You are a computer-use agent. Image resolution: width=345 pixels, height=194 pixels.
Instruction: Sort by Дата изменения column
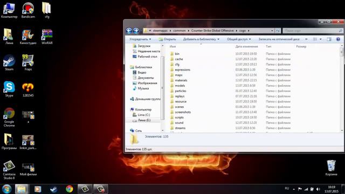pos(246,46)
